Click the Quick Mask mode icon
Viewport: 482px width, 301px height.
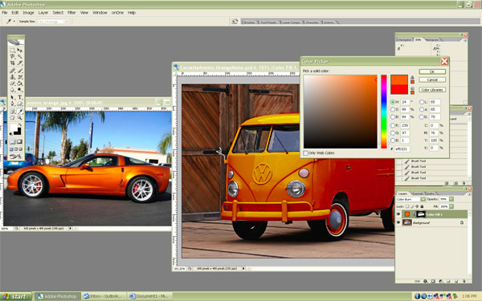(19, 141)
